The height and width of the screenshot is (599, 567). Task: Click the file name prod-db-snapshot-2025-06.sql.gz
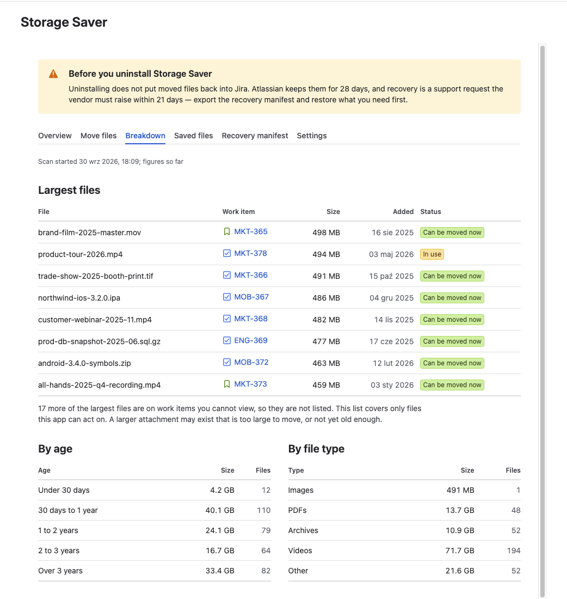click(99, 341)
